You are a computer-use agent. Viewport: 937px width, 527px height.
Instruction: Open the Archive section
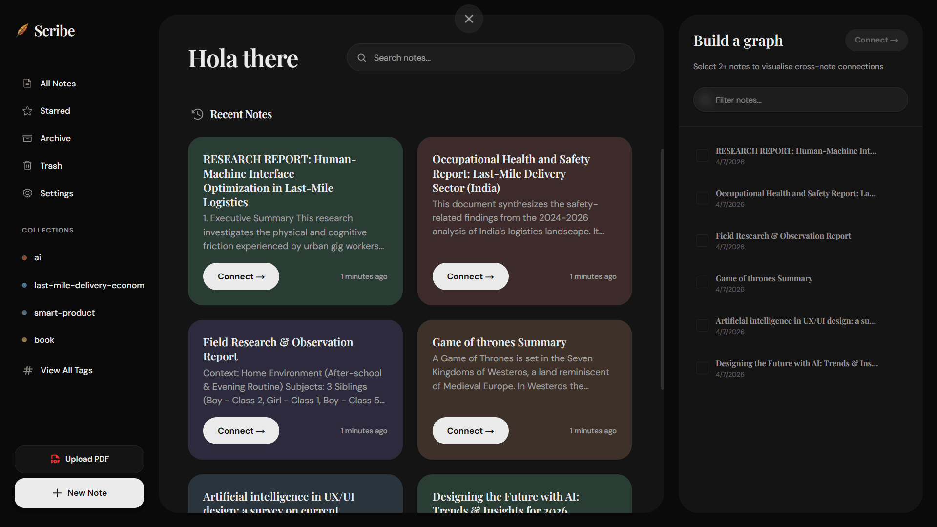(55, 138)
